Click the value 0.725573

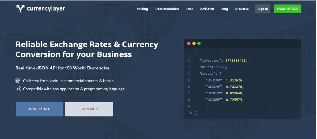(234, 100)
